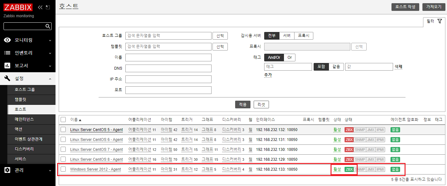Focus the sidebar search box

(x=24, y=26)
